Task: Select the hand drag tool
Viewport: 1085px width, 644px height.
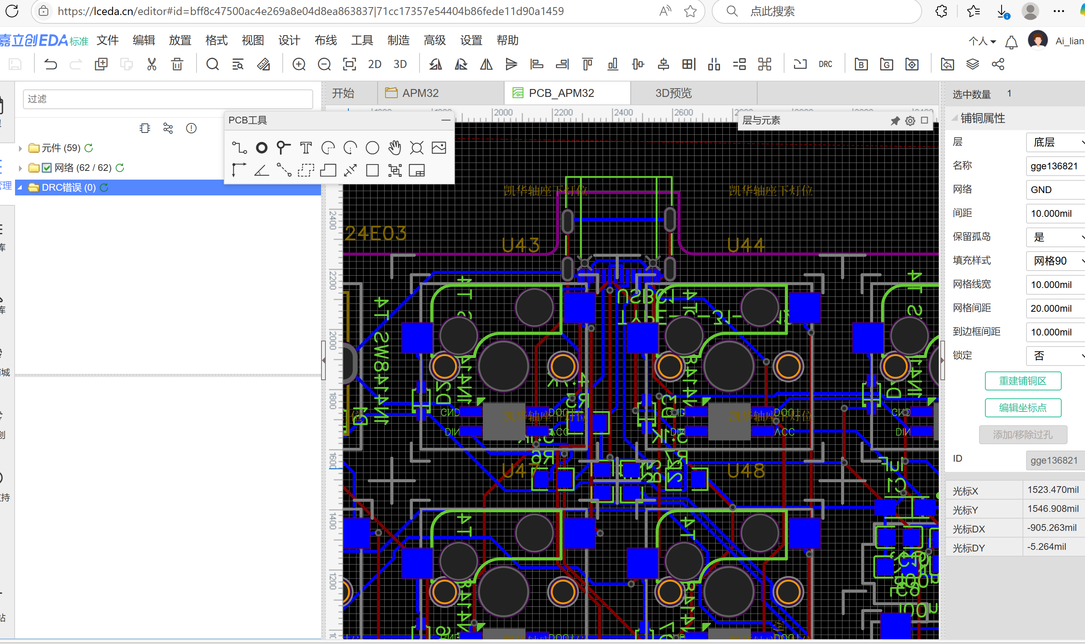Action: click(x=394, y=148)
